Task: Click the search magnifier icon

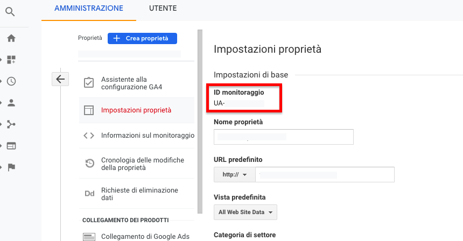Action: coord(10,11)
